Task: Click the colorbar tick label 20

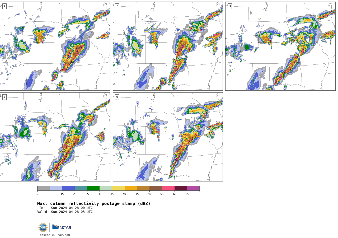Action: [75, 194]
